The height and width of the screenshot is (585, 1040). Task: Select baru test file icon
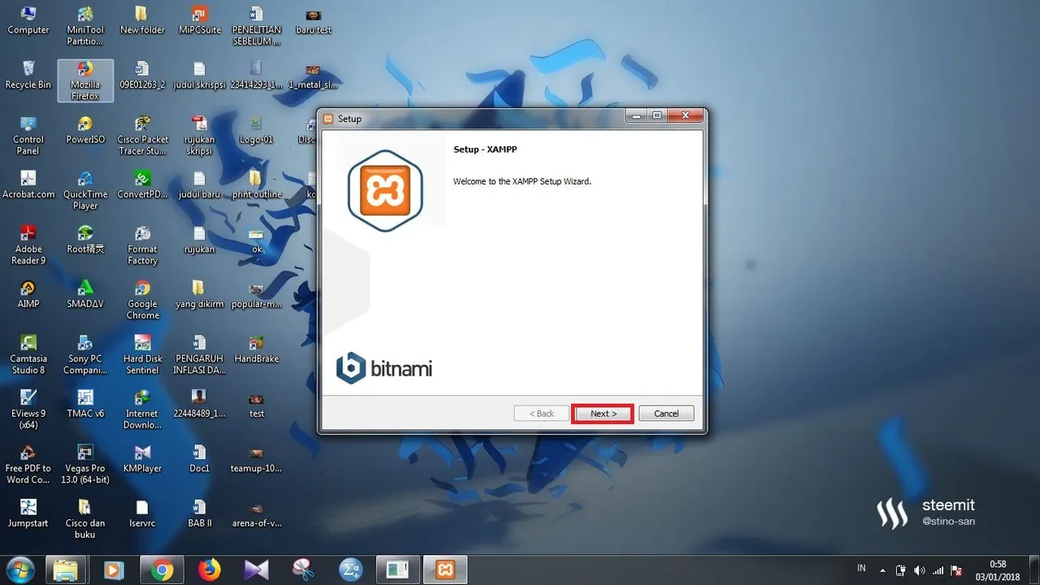(314, 20)
